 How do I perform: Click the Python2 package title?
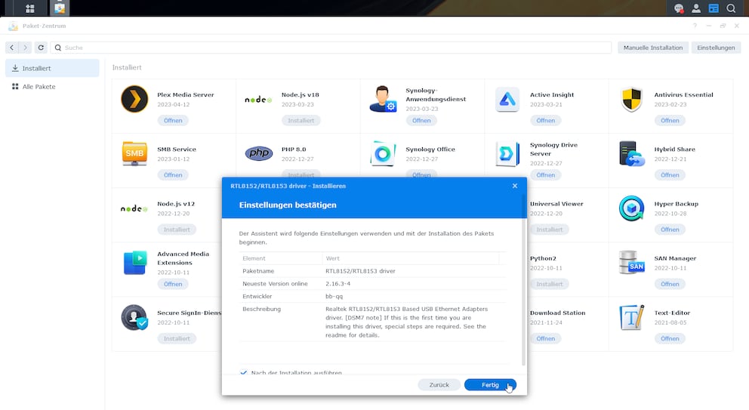pos(543,258)
